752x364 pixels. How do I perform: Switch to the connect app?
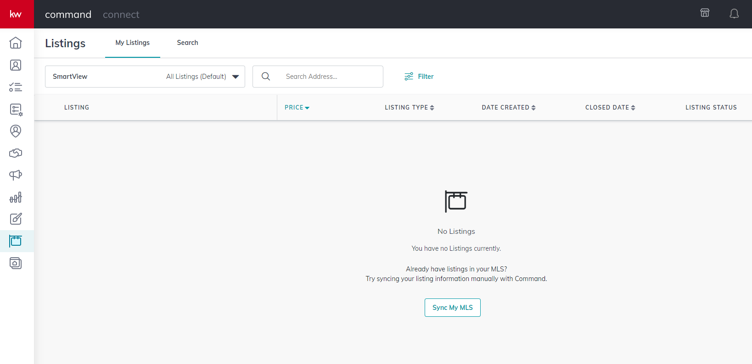pyautogui.click(x=121, y=15)
